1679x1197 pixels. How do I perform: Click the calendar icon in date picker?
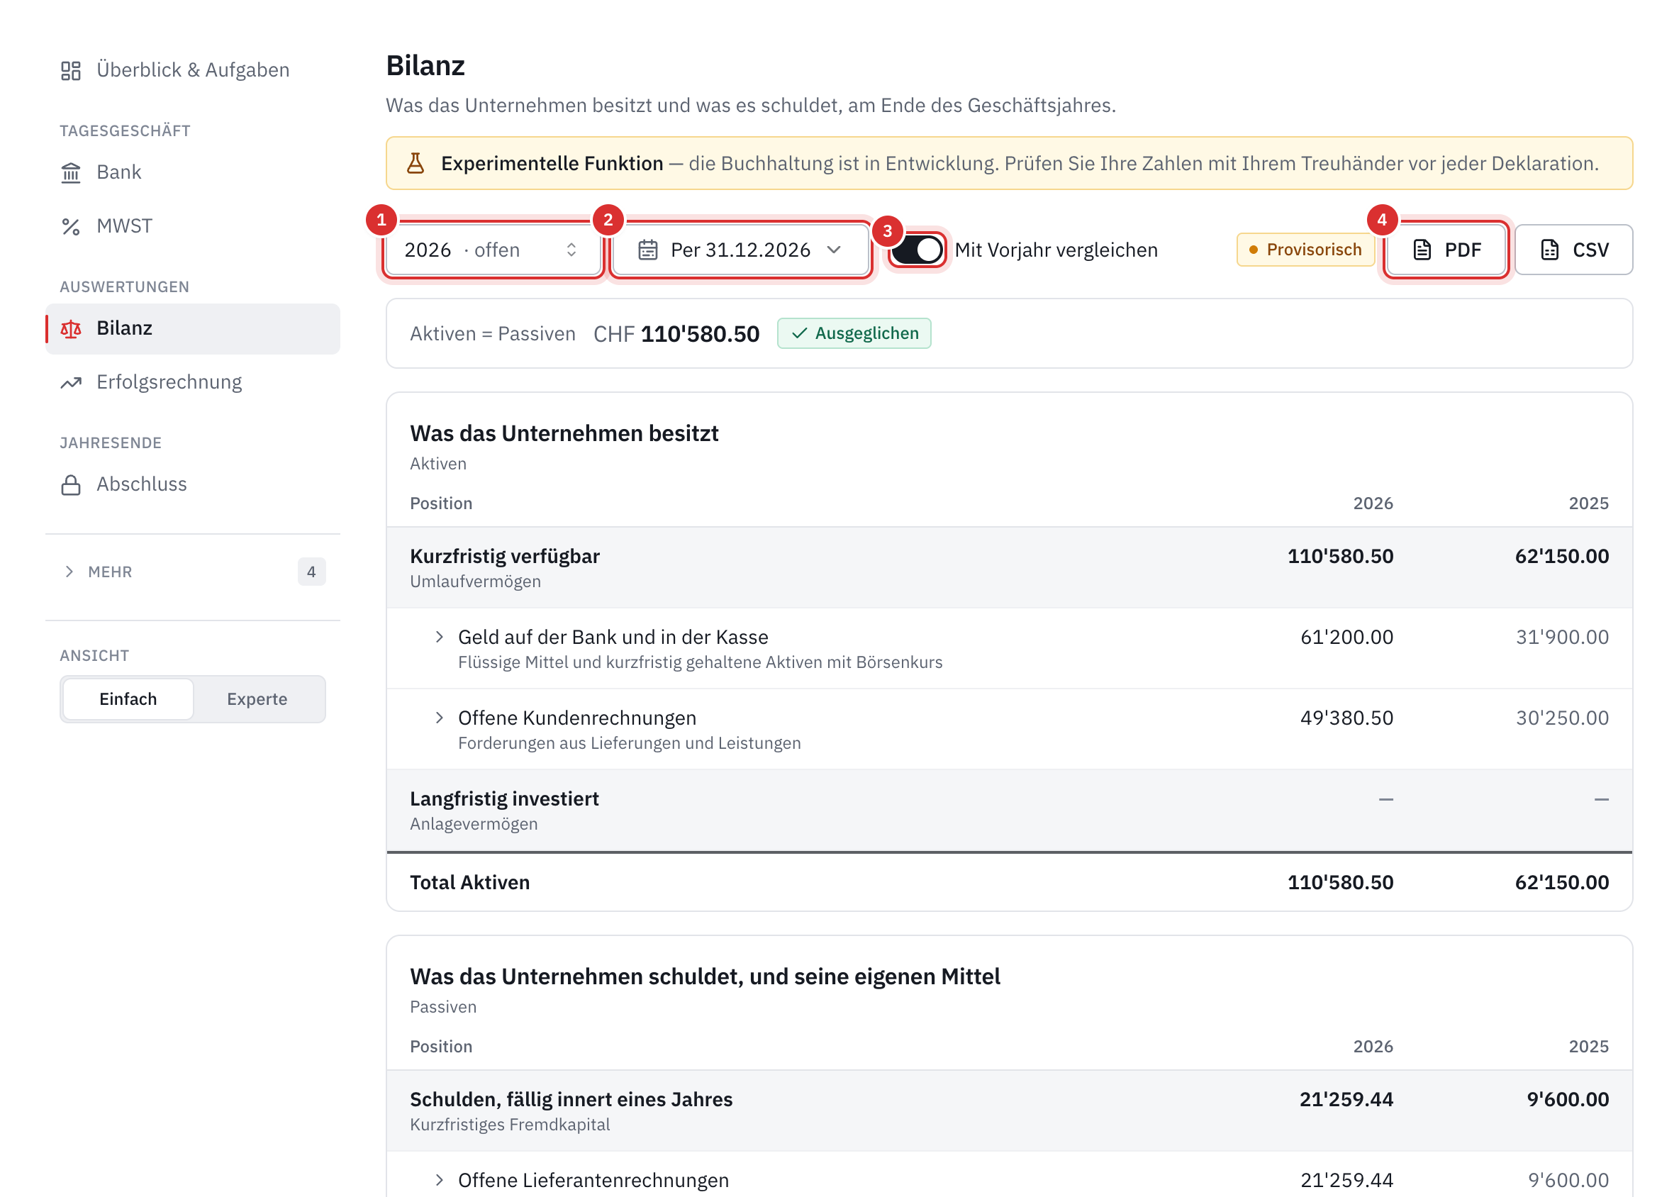coord(648,250)
